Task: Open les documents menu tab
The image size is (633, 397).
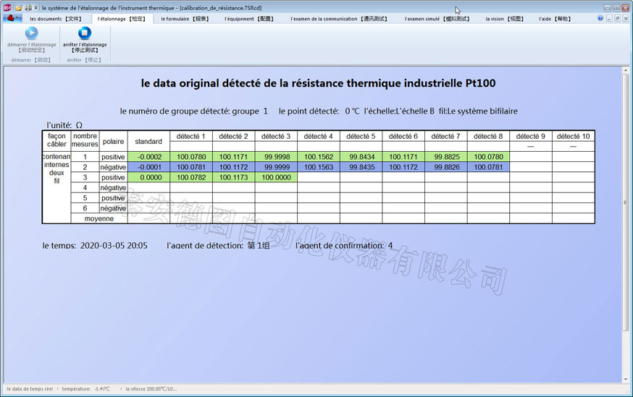Action: pyautogui.click(x=56, y=19)
